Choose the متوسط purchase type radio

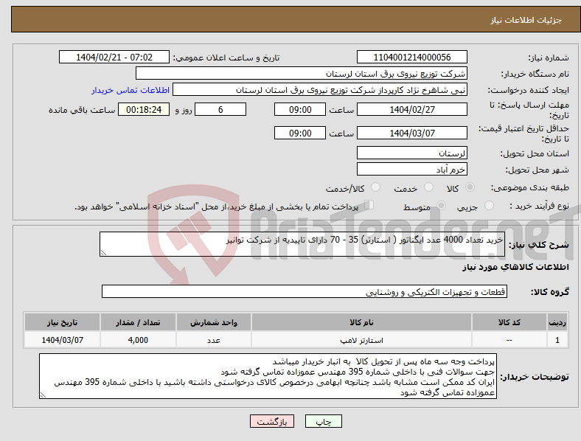coord(441,206)
